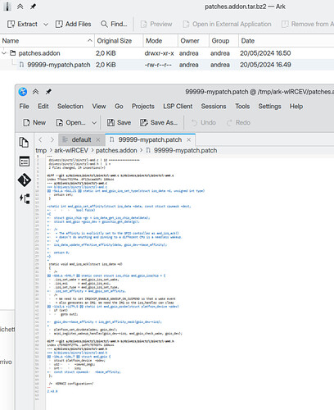
Task: Toggle the pin on Kate titlebar
Action: click(x=48, y=92)
